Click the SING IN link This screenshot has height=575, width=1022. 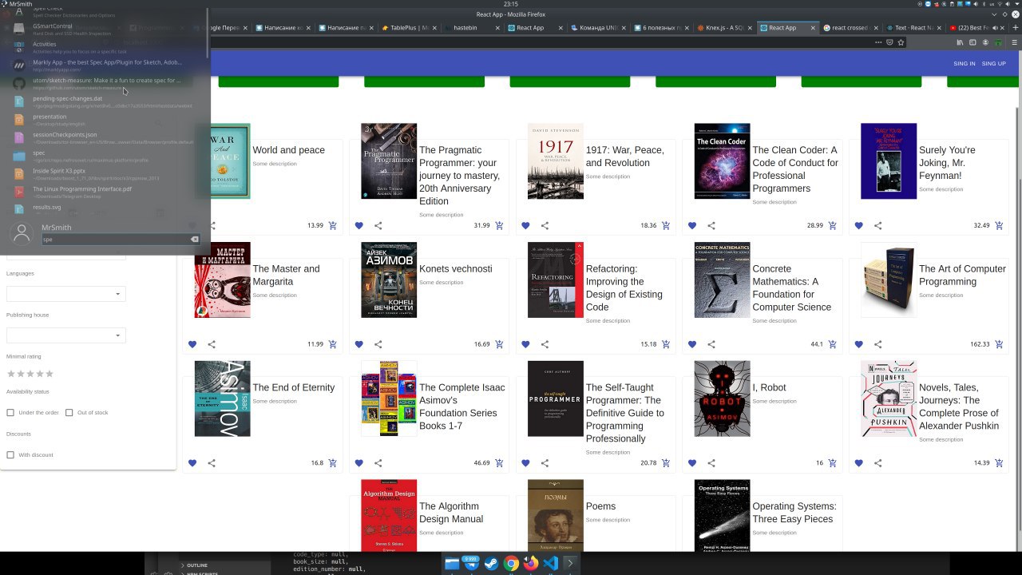964,64
